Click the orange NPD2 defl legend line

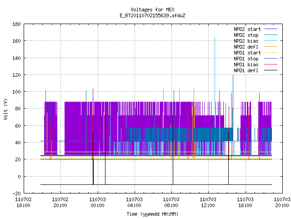(271, 46)
